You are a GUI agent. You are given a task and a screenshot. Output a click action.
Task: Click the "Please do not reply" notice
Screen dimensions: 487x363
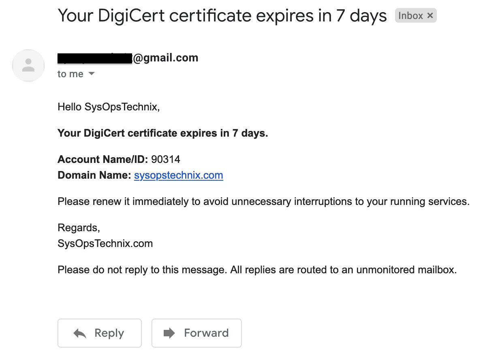(x=257, y=270)
